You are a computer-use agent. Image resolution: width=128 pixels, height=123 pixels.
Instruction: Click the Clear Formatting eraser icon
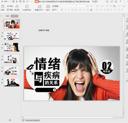click(88, 10)
